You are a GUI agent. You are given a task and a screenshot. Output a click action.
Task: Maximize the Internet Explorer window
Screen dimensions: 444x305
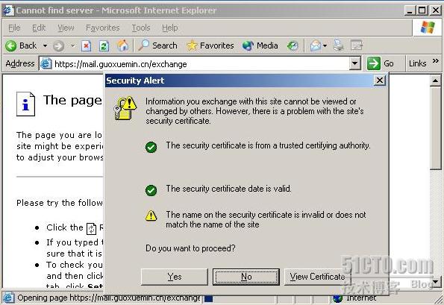422,10
